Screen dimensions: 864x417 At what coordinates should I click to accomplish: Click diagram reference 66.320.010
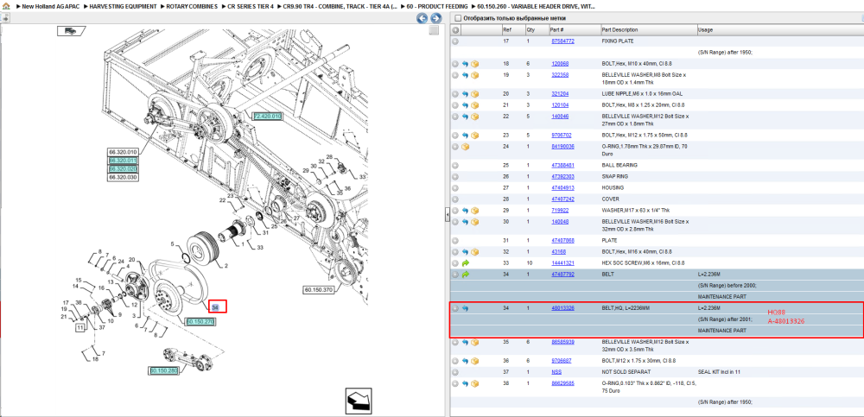tap(123, 152)
